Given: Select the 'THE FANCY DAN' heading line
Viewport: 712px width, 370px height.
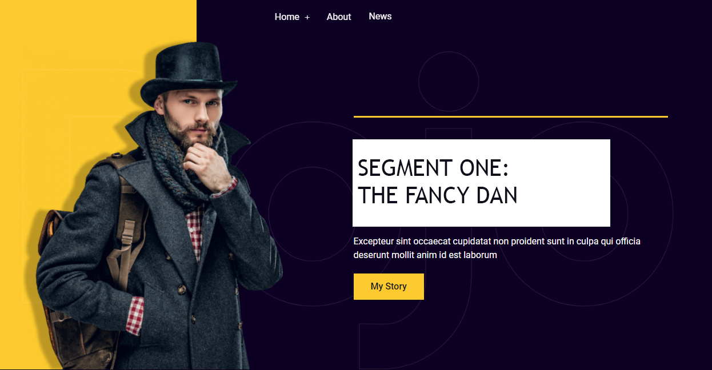Looking at the screenshot, I should 438,196.
